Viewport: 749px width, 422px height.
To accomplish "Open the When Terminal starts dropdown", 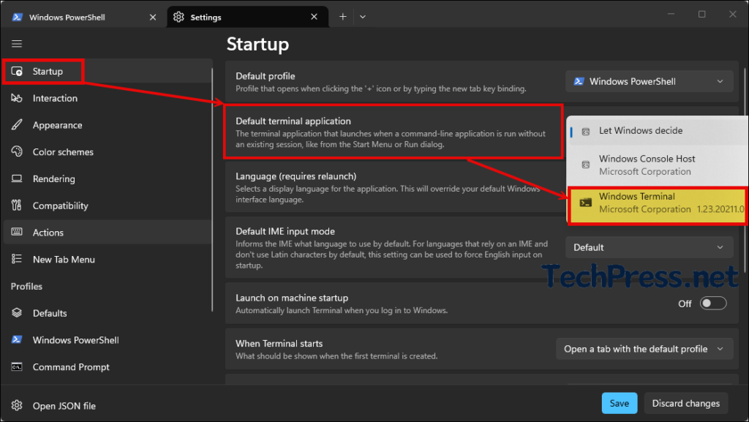I will (x=644, y=349).
